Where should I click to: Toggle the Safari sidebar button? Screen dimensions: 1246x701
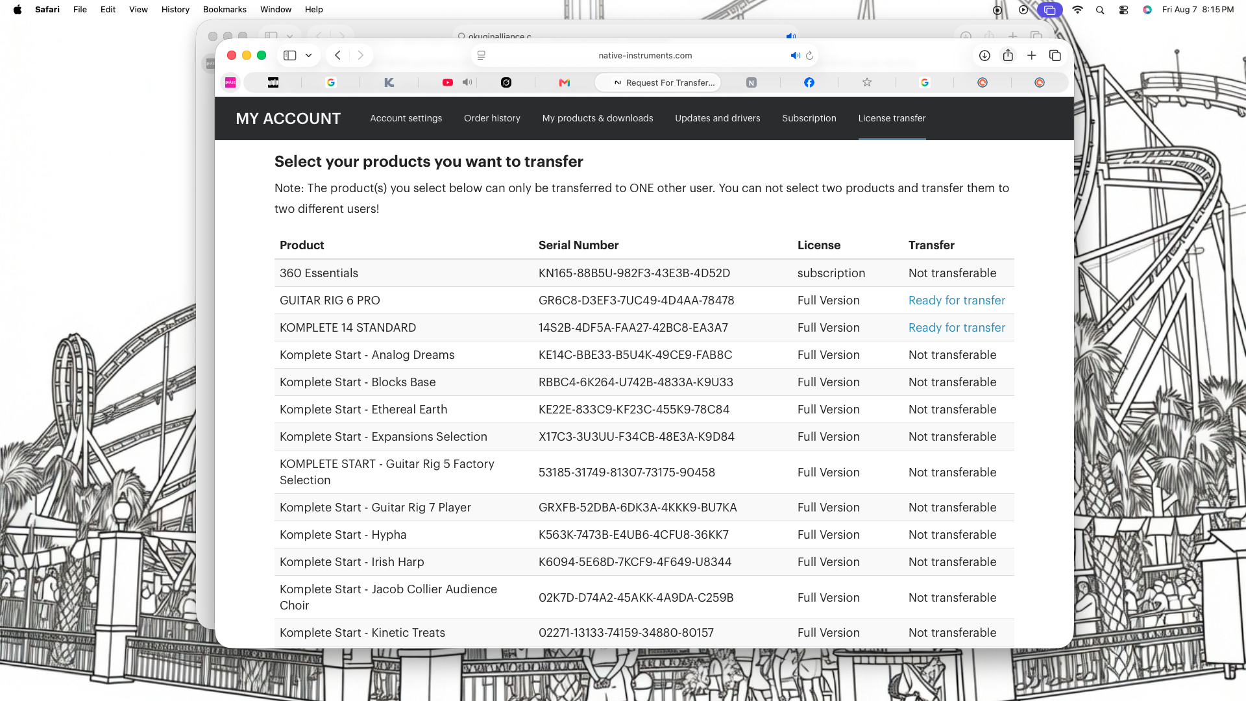[x=290, y=56]
